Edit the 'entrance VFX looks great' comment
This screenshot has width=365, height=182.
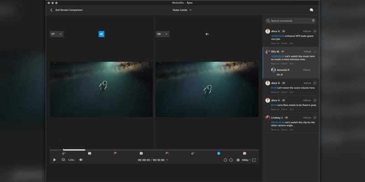click(292, 43)
